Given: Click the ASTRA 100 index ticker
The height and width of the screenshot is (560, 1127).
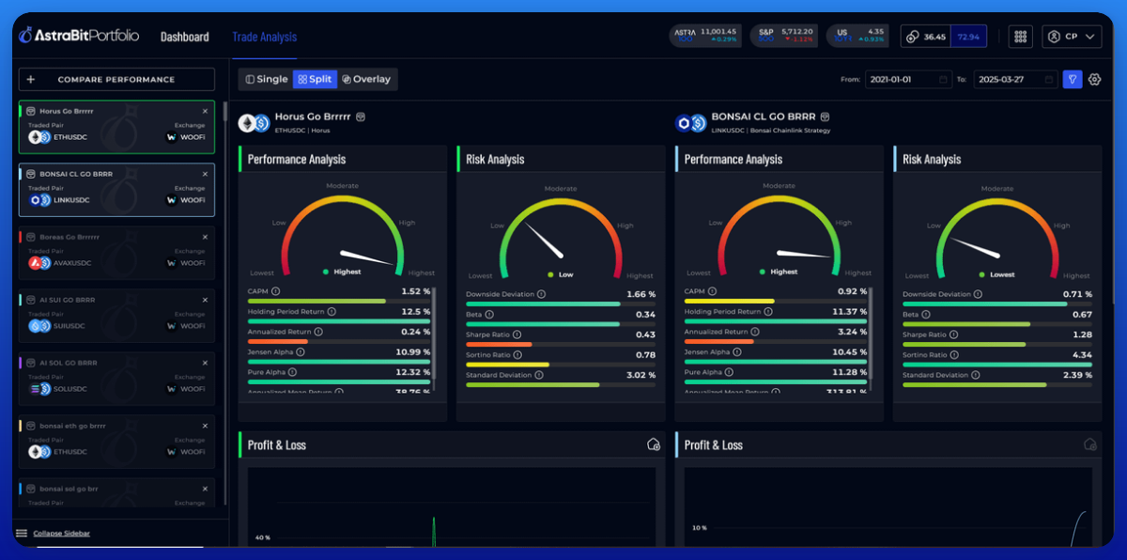Looking at the screenshot, I should [x=705, y=36].
